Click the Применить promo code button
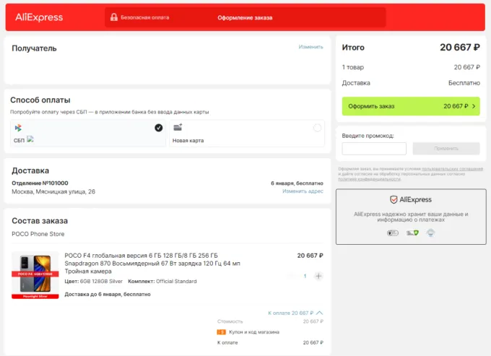Viewport: 491px width, 356px height. [x=446, y=148]
